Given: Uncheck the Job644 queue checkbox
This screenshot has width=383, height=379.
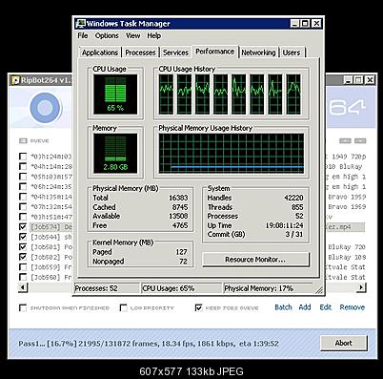Looking at the screenshot, I should click(x=23, y=237).
